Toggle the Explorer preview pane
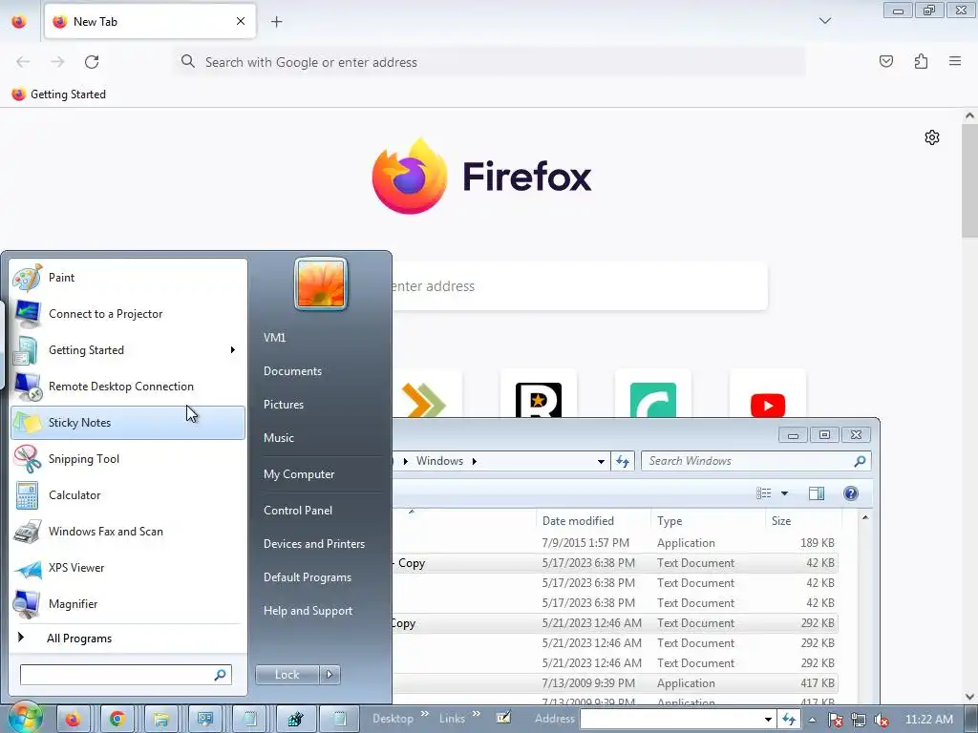The image size is (978, 733). pos(816,493)
